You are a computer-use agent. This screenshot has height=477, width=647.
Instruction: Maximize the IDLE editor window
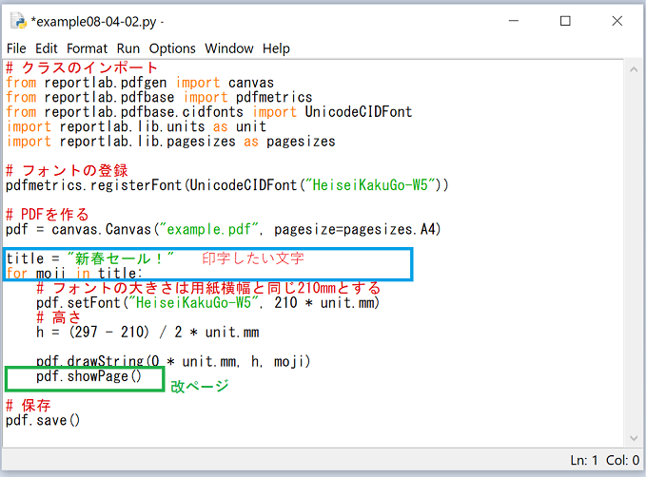565,20
